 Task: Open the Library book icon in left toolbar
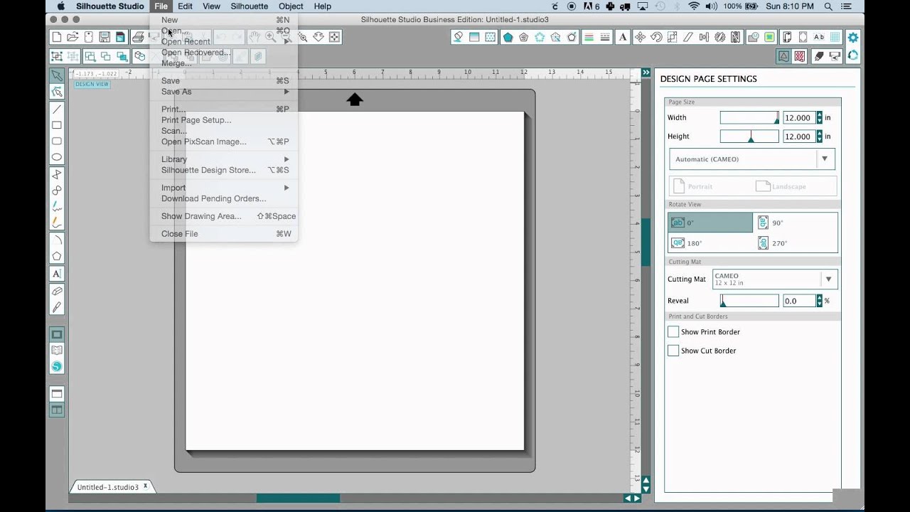[57, 351]
